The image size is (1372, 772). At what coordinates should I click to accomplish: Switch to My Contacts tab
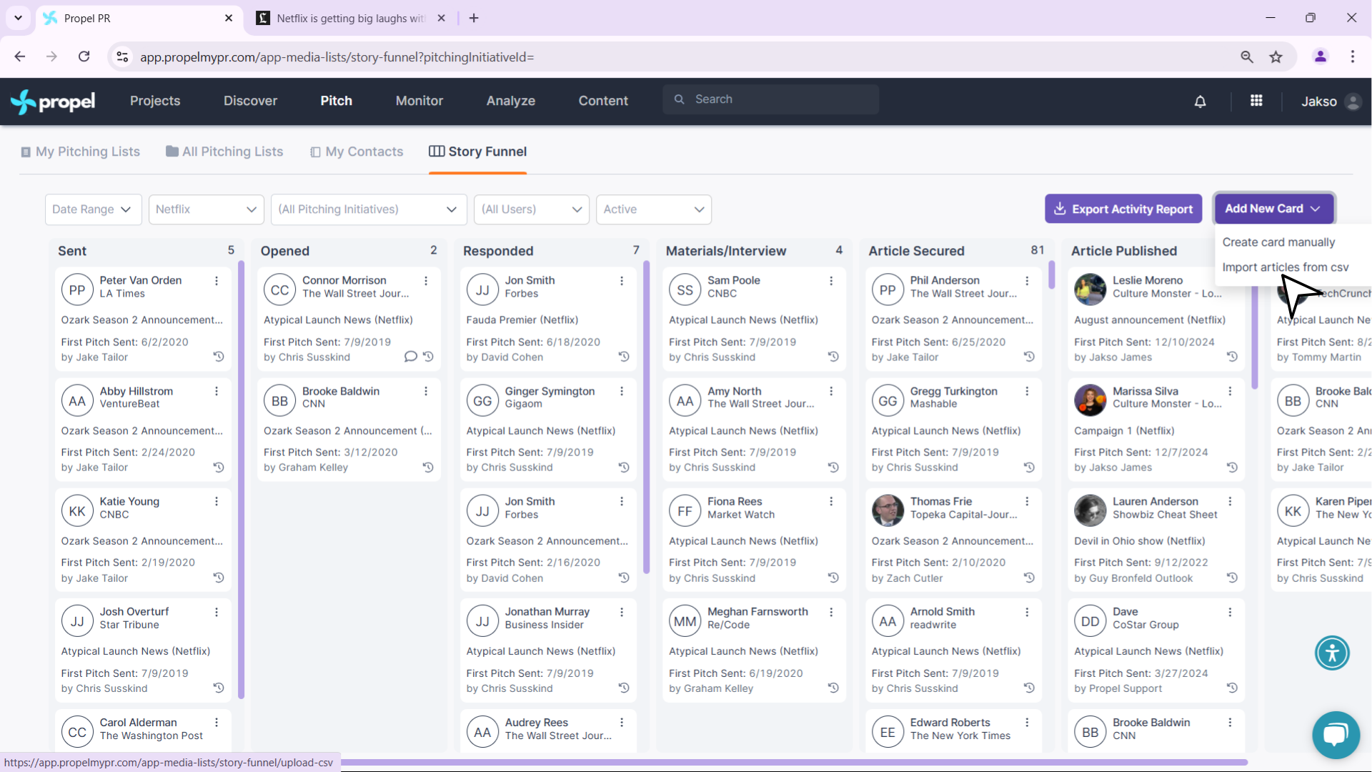point(357,152)
